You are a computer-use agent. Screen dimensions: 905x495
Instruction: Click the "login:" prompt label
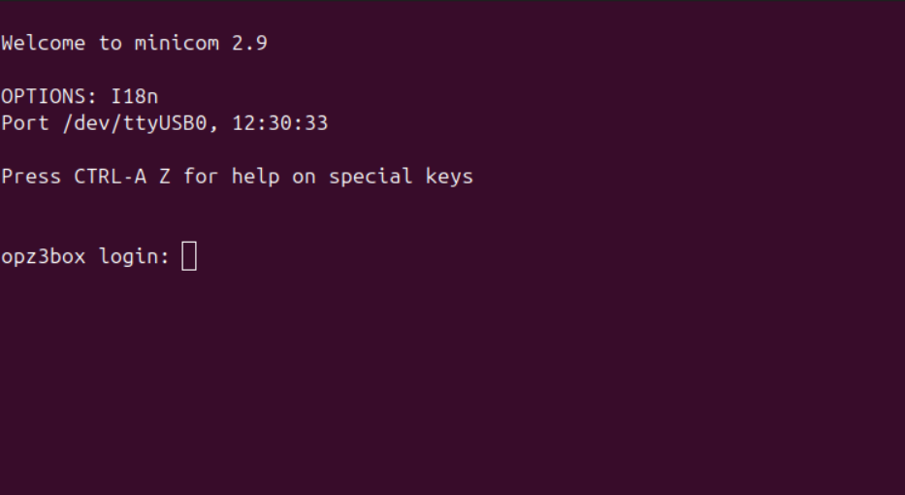[134, 256]
